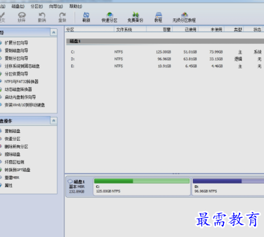
Task: Choose 擦除磁盘 in disk operations
Action: 12,154
